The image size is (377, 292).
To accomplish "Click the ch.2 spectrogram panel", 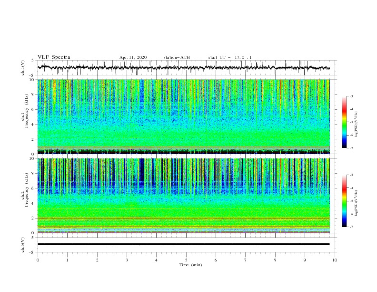I will coord(184,196).
